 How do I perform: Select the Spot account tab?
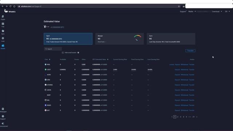68,39
